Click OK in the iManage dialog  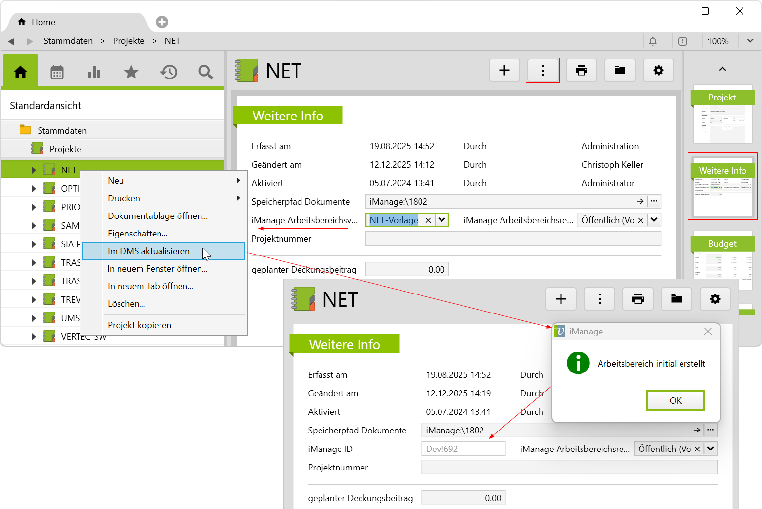click(x=675, y=400)
